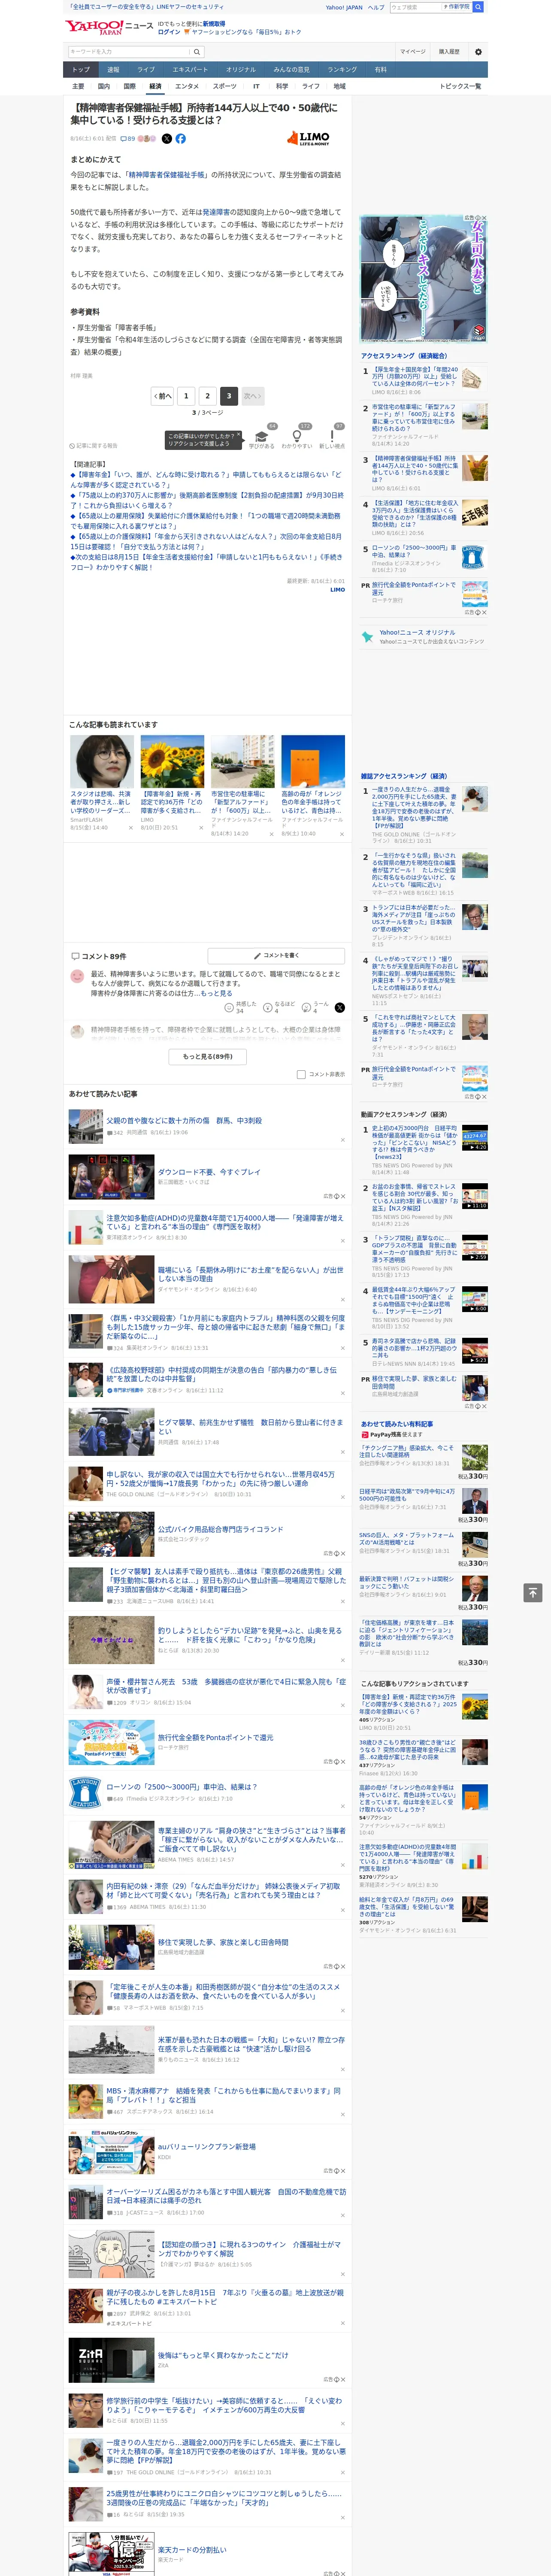The height and width of the screenshot is (2576, 551).
Task: React with 学びがある graduation cap icon
Action: pos(262,437)
